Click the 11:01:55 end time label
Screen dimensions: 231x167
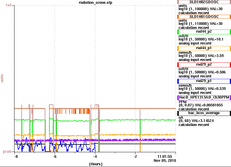(165, 157)
